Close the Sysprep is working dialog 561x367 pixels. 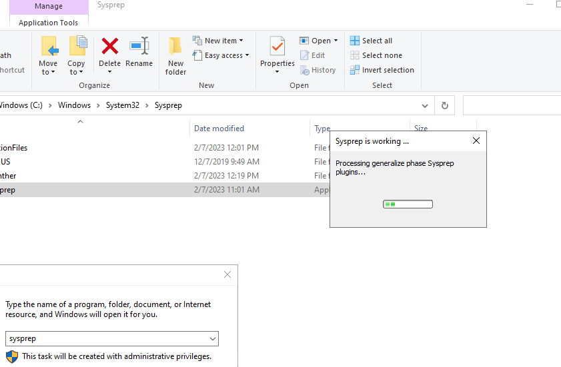click(x=476, y=141)
